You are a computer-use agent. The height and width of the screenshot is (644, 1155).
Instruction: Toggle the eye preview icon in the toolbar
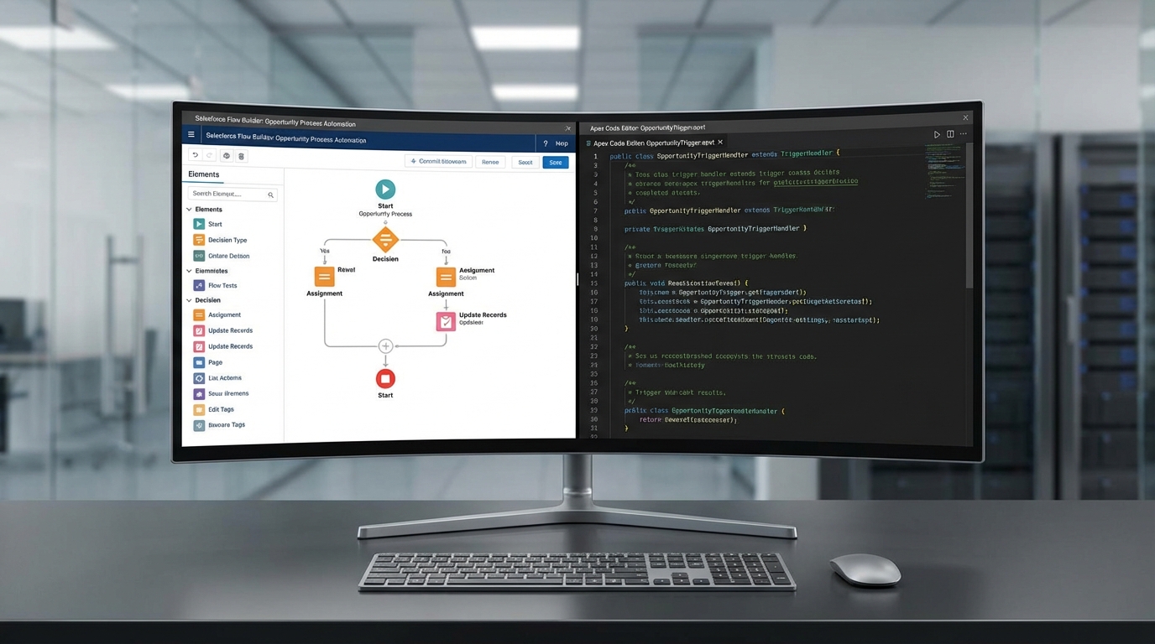click(225, 155)
